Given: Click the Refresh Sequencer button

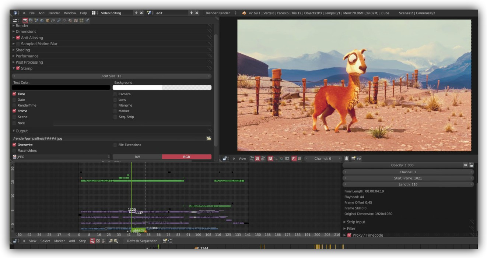Looking at the screenshot, I should tap(142, 241).
